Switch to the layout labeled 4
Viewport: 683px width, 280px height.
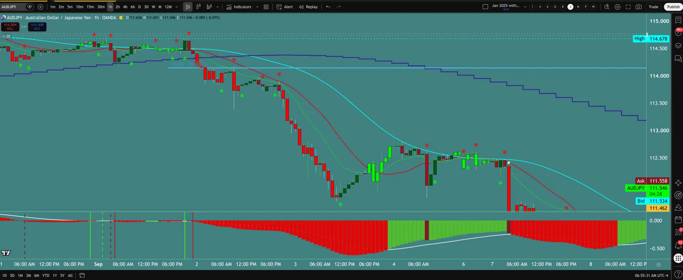pyautogui.click(x=540, y=7)
